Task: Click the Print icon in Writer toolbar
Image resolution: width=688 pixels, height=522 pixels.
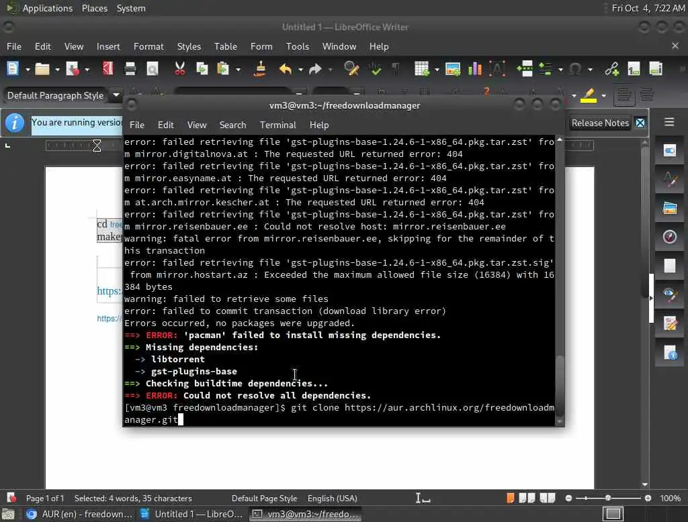Action: click(130, 69)
